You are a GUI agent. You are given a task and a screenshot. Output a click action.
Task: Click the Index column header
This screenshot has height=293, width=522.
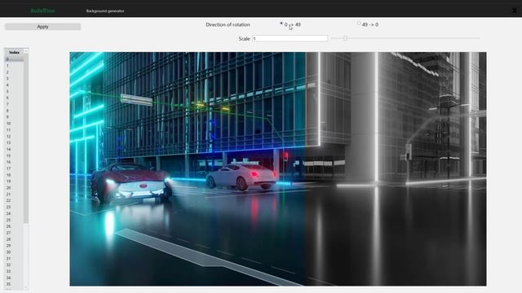[14, 52]
